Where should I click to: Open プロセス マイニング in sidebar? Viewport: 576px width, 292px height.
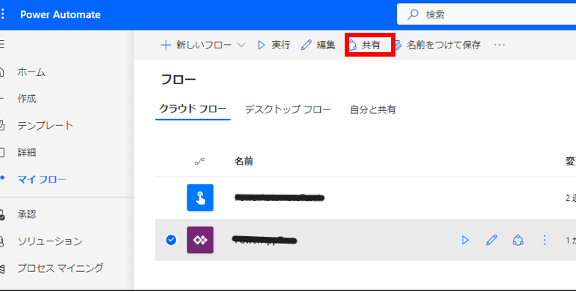[x=60, y=268]
